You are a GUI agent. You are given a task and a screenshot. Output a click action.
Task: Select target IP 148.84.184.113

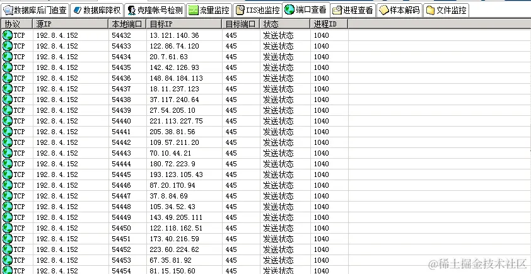[x=176, y=78]
